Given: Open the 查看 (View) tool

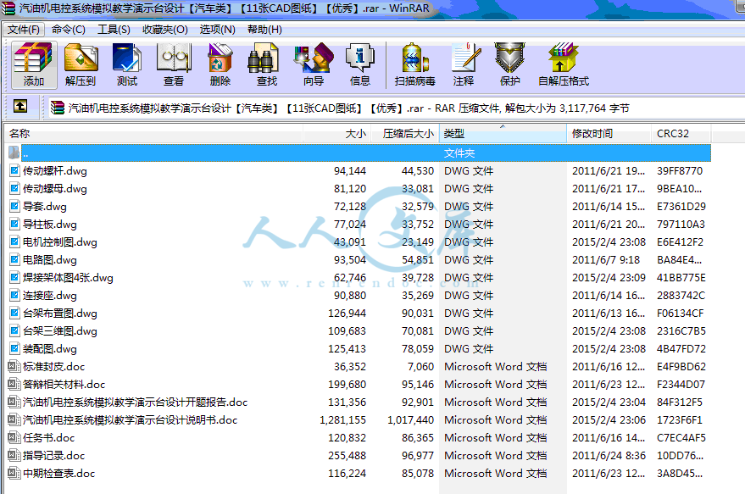Looking at the screenshot, I should pyautogui.click(x=174, y=64).
